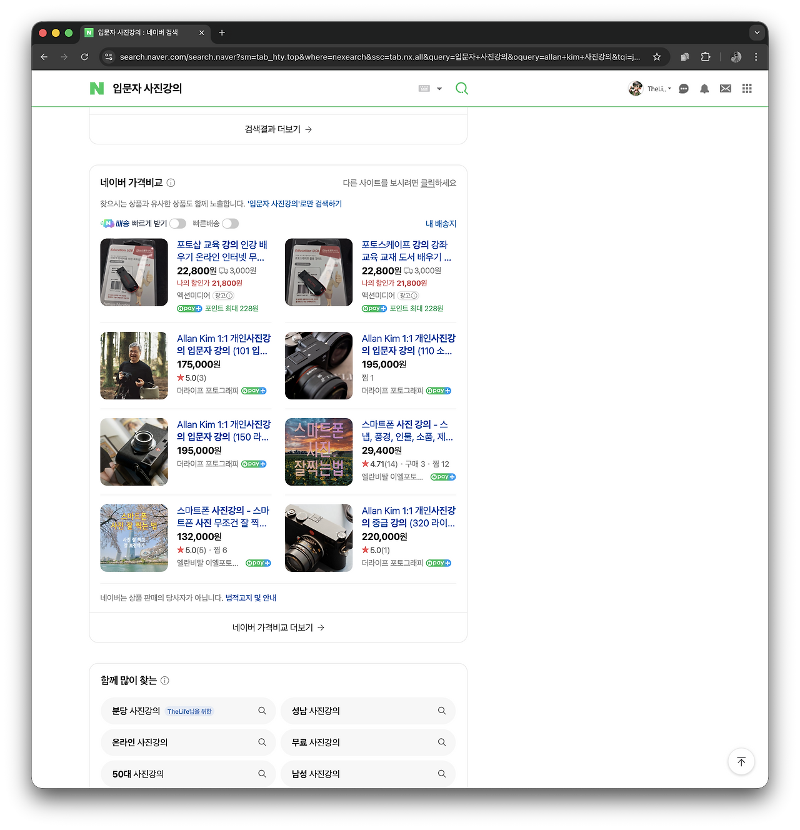Select the 입문자 사진강의 browser tab
This screenshot has height=830, width=800.
(x=145, y=32)
